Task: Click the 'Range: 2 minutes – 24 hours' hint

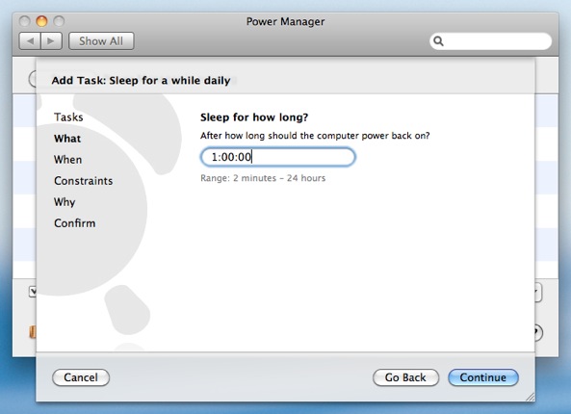Action: [263, 178]
